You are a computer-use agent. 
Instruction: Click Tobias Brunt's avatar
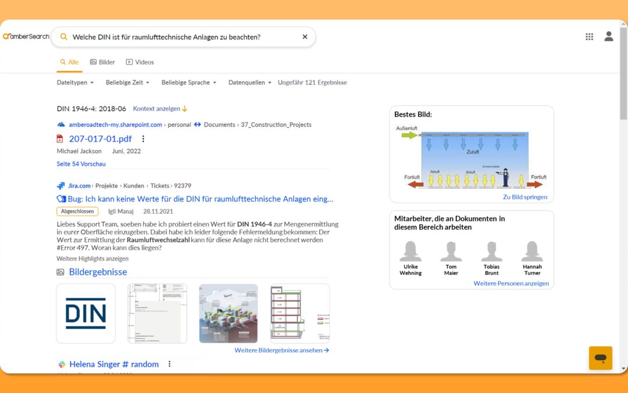click(x=491, y=252)
